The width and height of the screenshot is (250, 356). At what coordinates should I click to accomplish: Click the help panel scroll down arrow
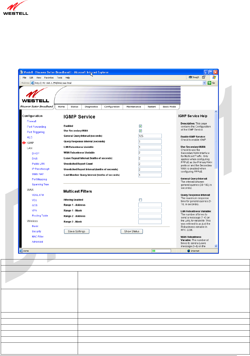[x=216, y=246]
